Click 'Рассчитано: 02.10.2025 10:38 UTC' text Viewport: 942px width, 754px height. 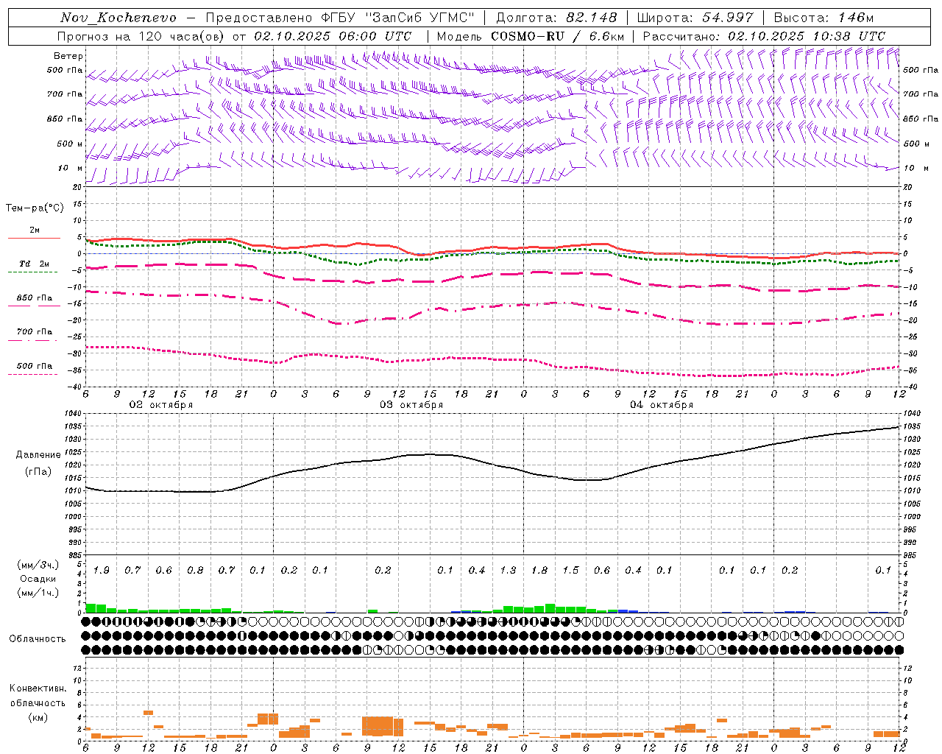pos(764,36)
